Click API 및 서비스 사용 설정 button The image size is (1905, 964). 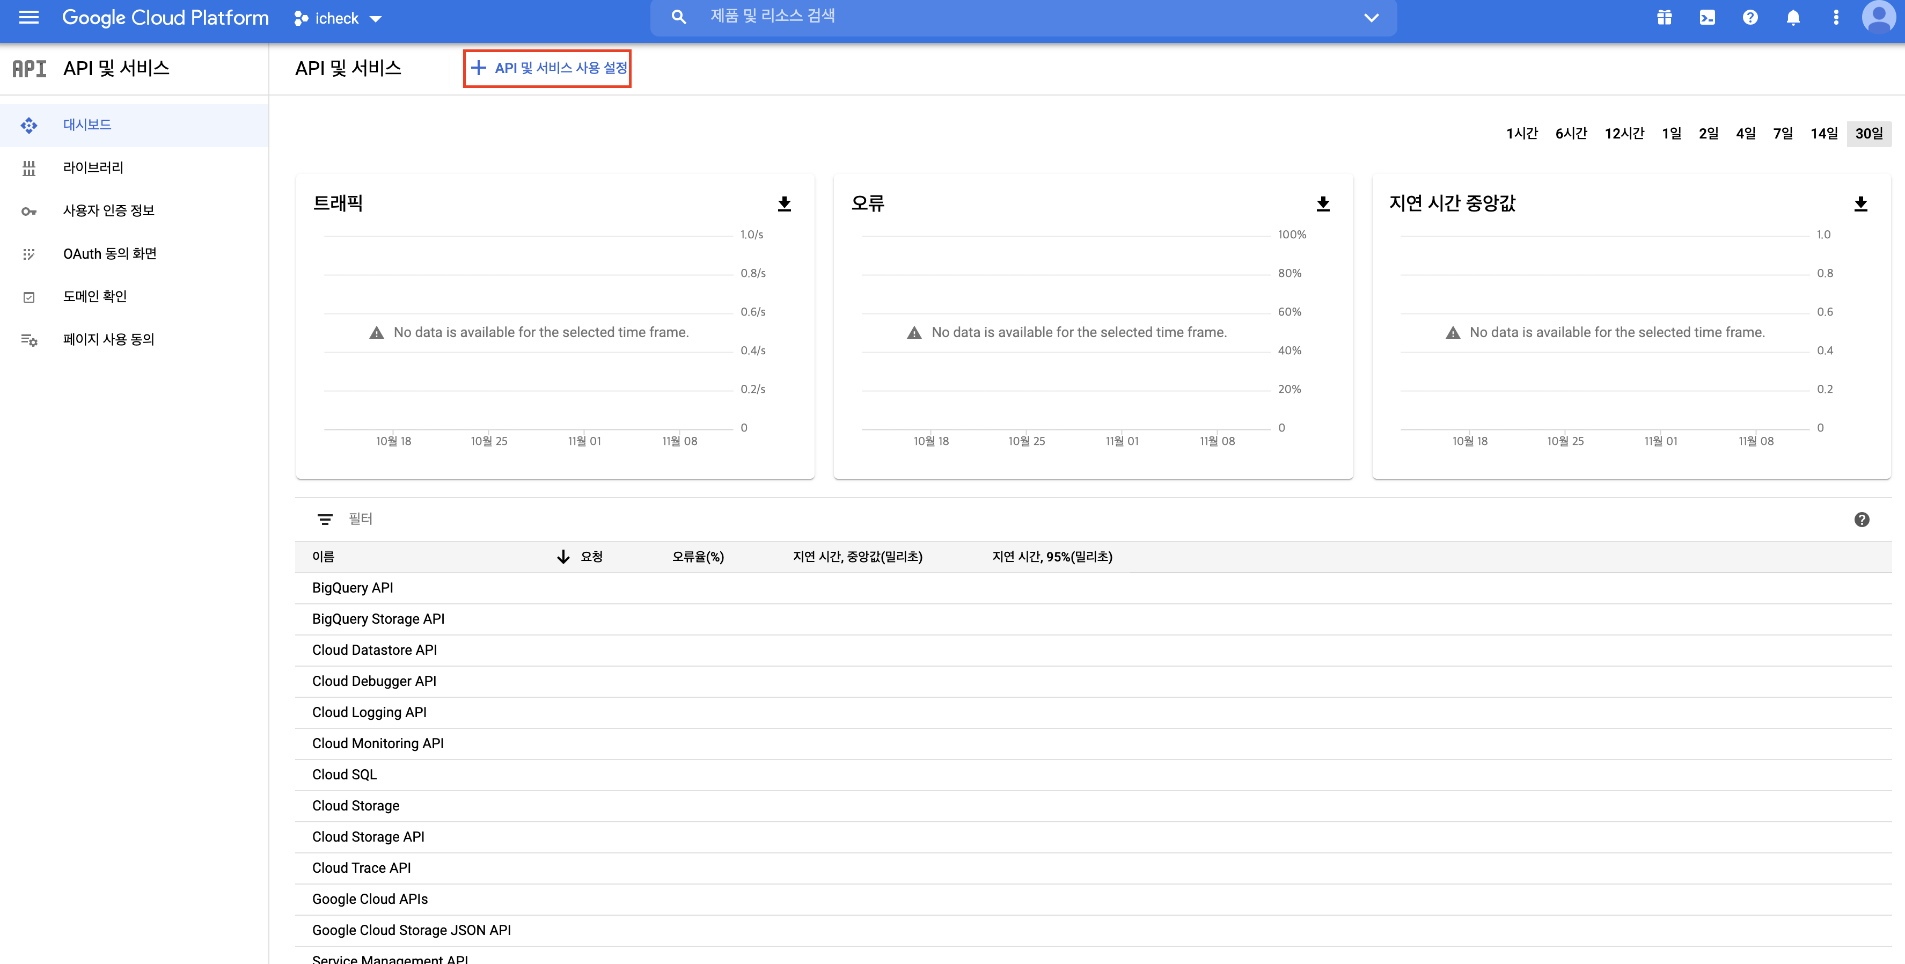548,68
